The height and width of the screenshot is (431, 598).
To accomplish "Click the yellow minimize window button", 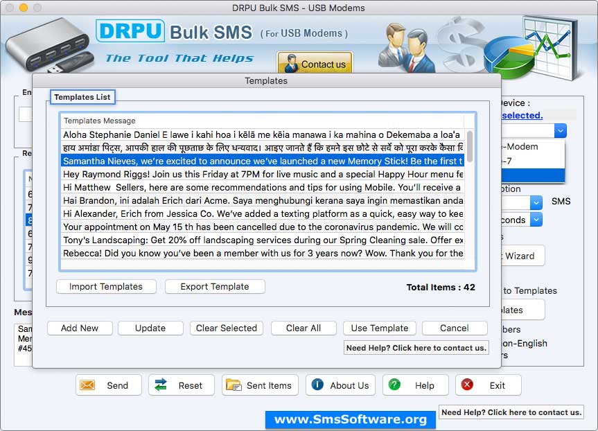I will (x=24, y=7).
